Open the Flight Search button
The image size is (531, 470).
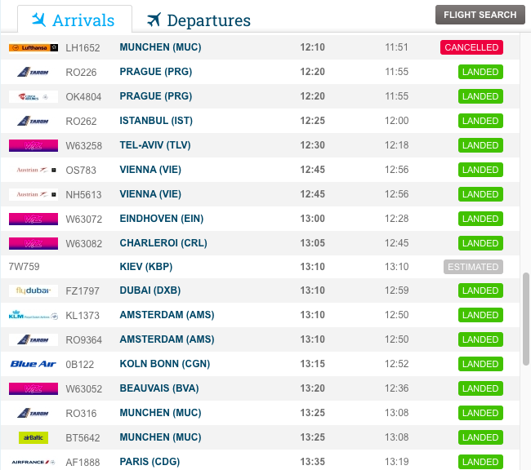pyautogui.click(x=480, y=15)
